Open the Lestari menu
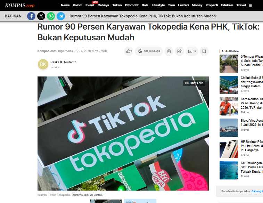The image size is (263, 203). 183,5
